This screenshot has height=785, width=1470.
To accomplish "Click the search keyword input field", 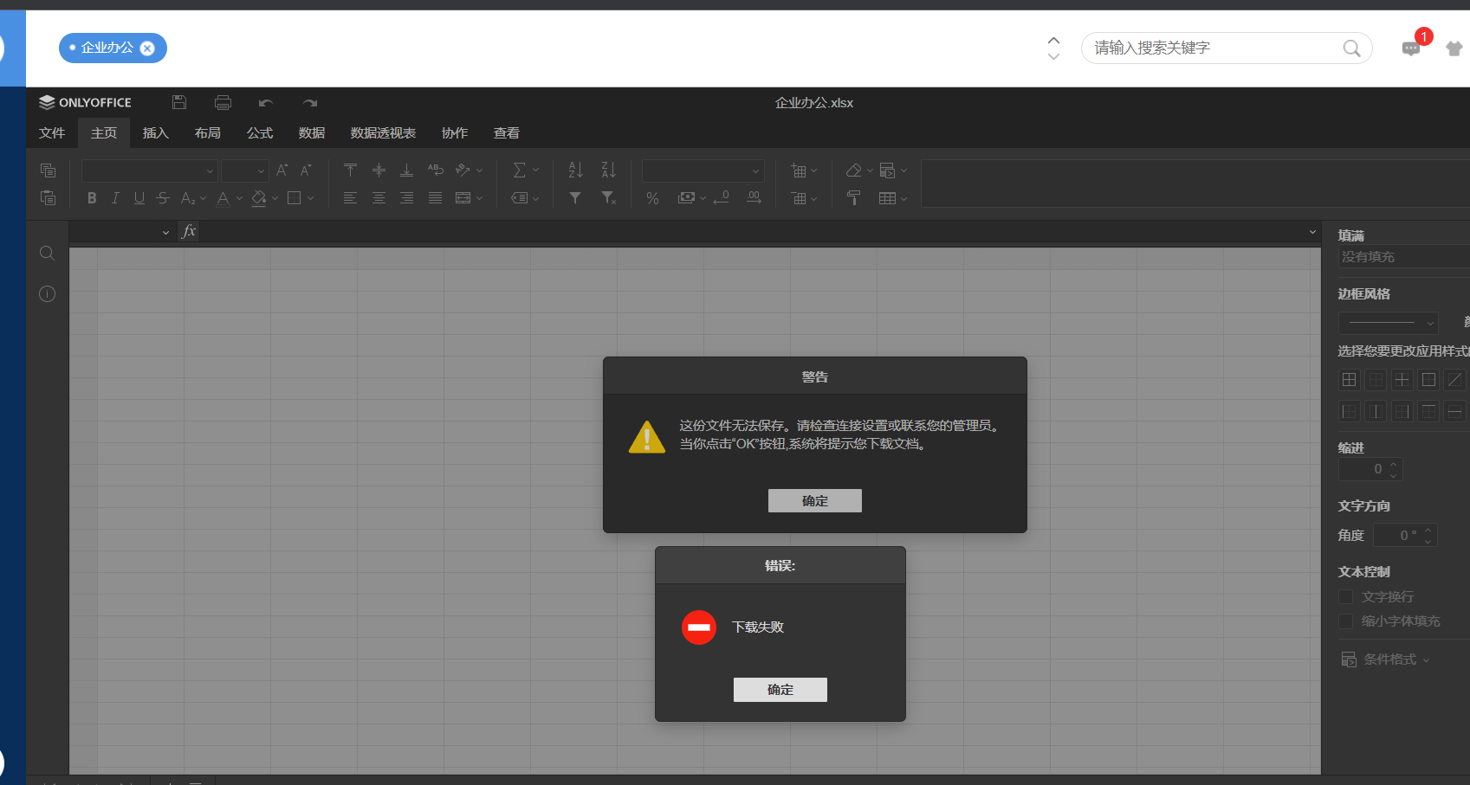I will coord(1213,48).
